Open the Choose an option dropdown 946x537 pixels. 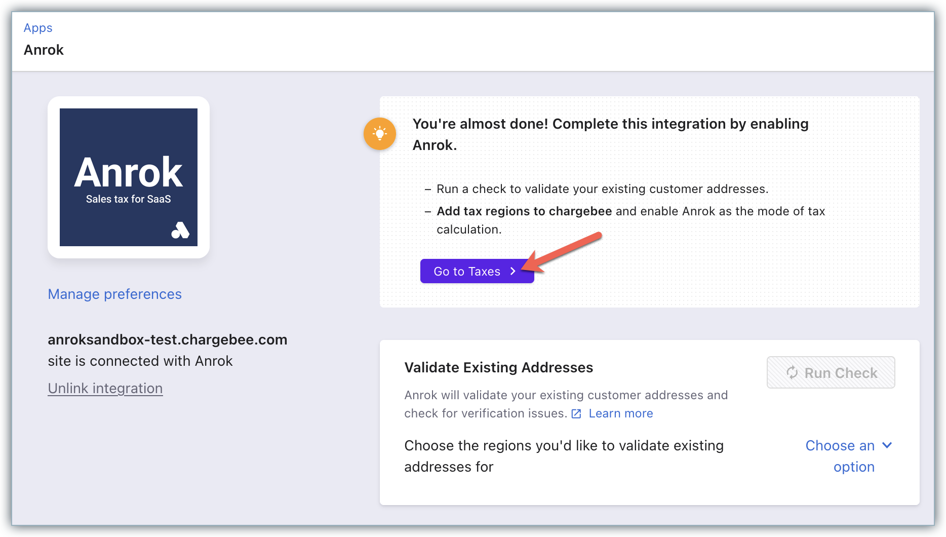(x=841, y=456)
